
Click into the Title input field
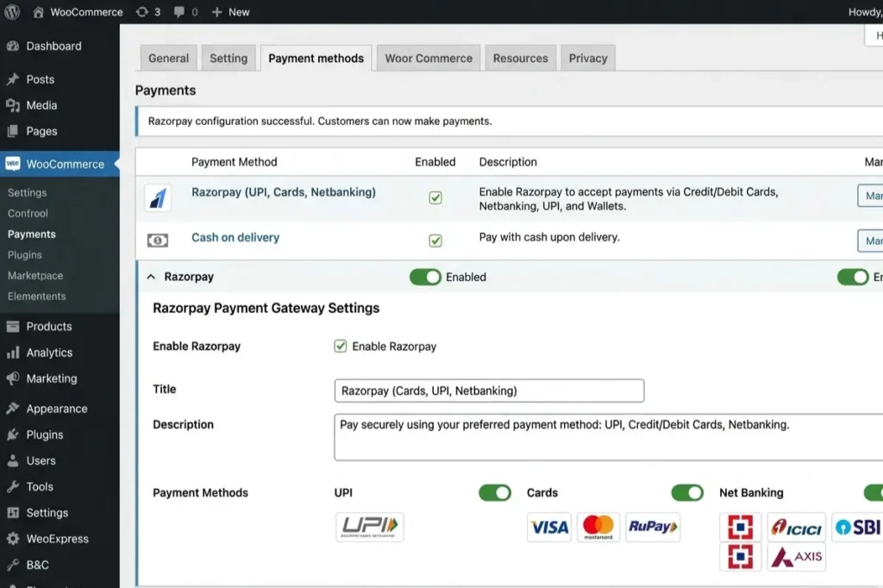coord(489,391)
